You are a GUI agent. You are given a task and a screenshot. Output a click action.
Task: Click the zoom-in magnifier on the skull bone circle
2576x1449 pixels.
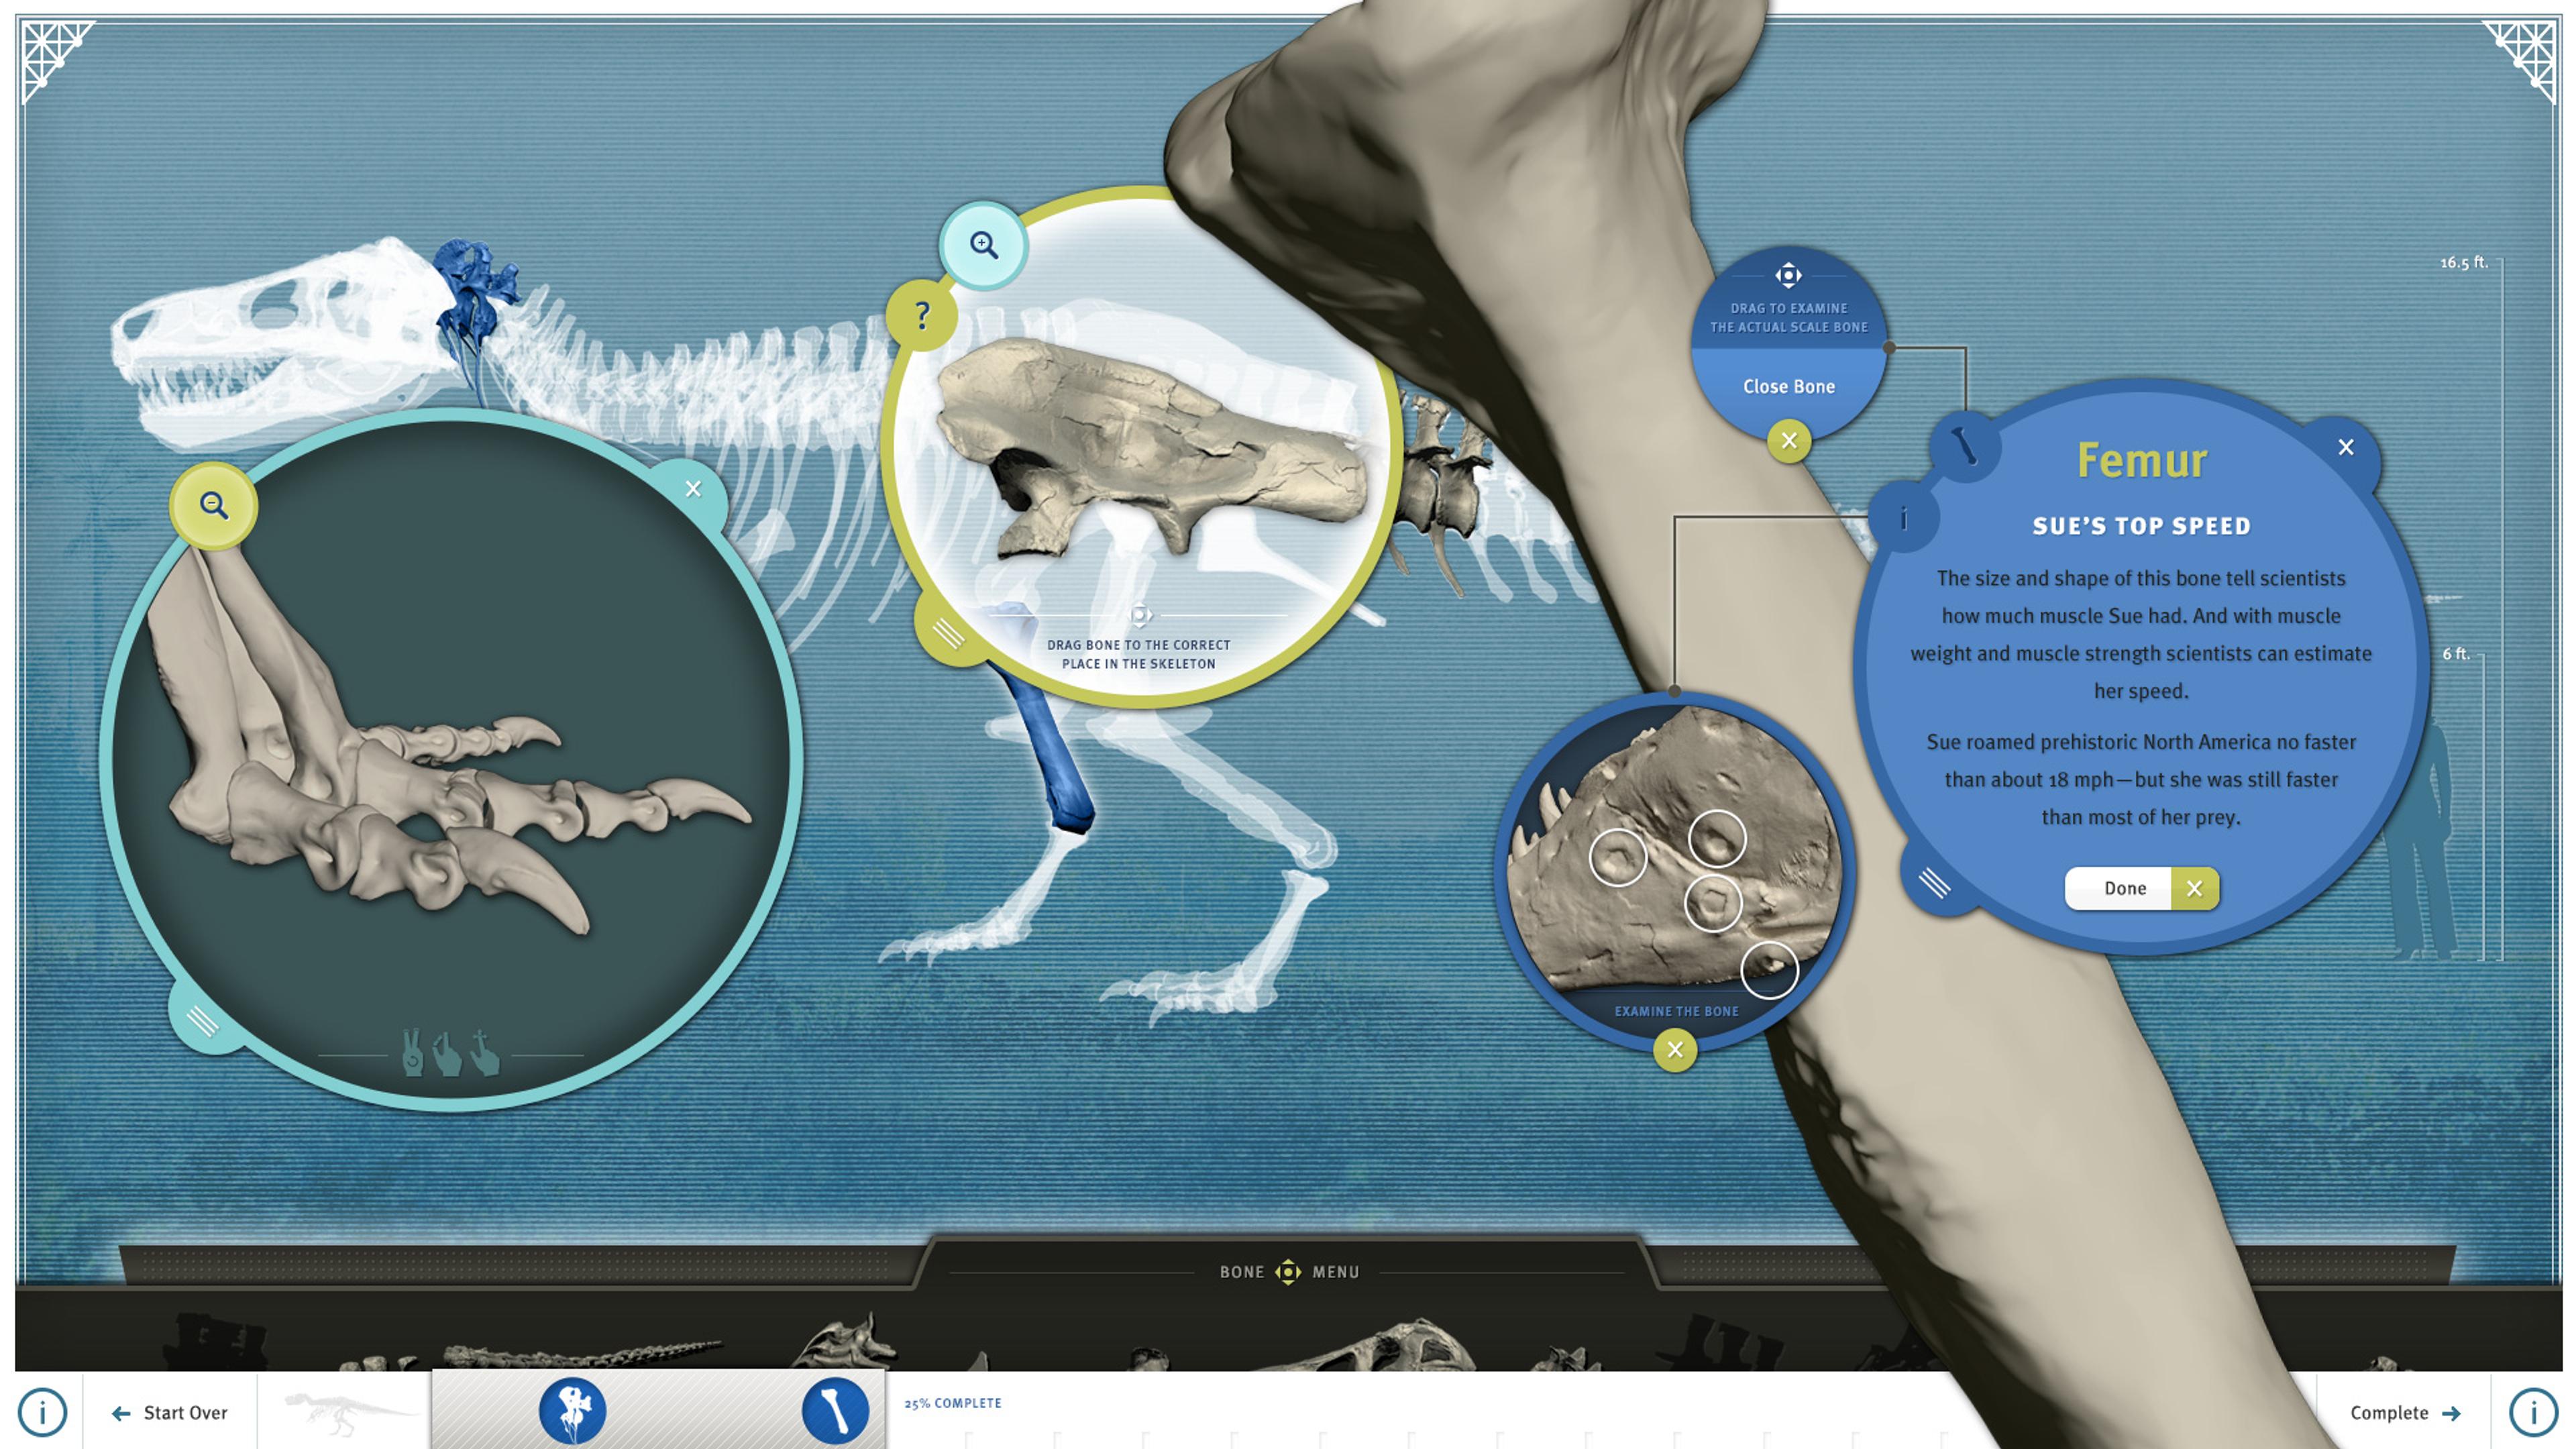click(983, 245)
